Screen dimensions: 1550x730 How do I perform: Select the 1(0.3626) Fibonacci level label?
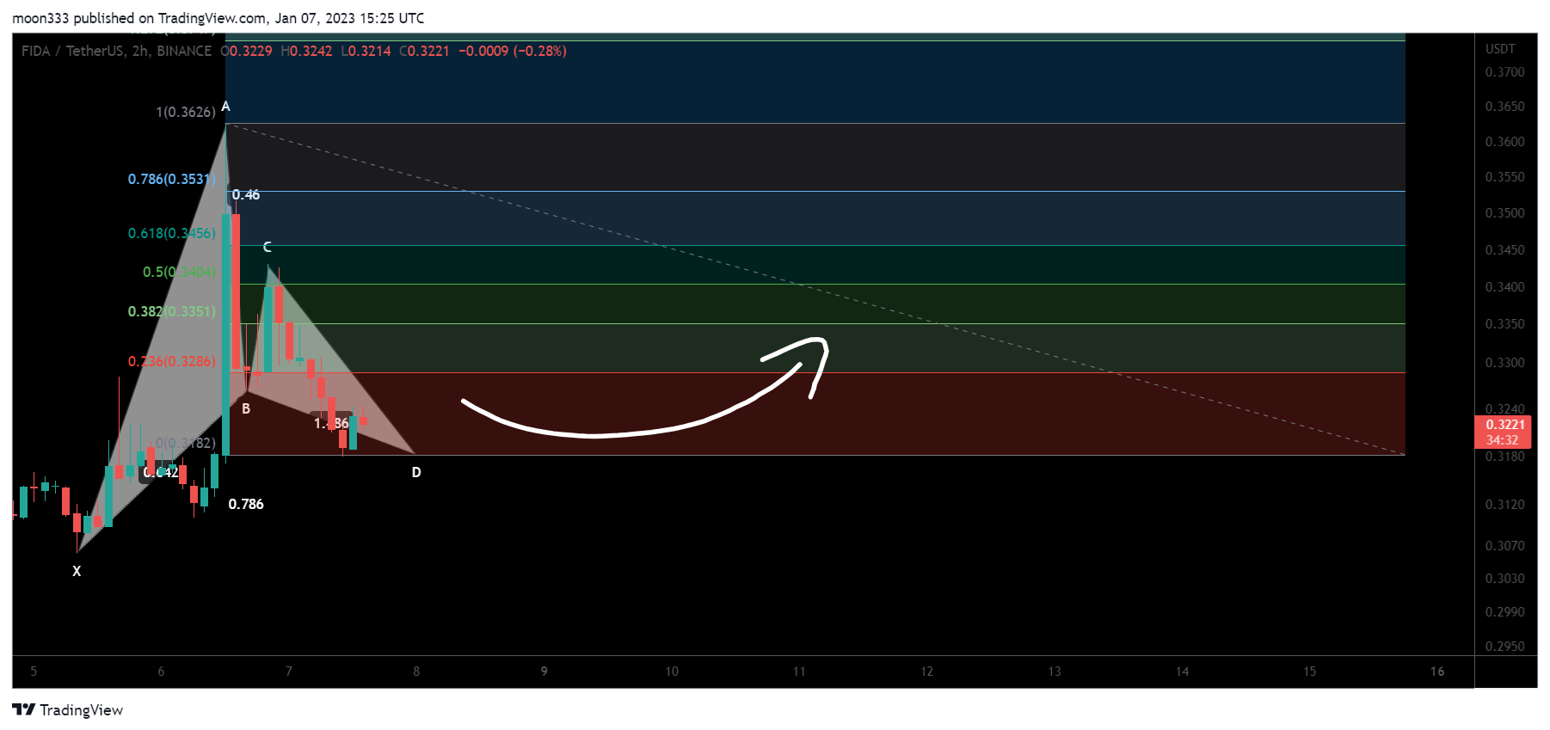click(186, 112)
